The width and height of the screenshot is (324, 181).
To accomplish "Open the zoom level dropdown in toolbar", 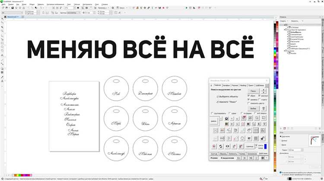I will pyautogui.click(x=75, y=8).
